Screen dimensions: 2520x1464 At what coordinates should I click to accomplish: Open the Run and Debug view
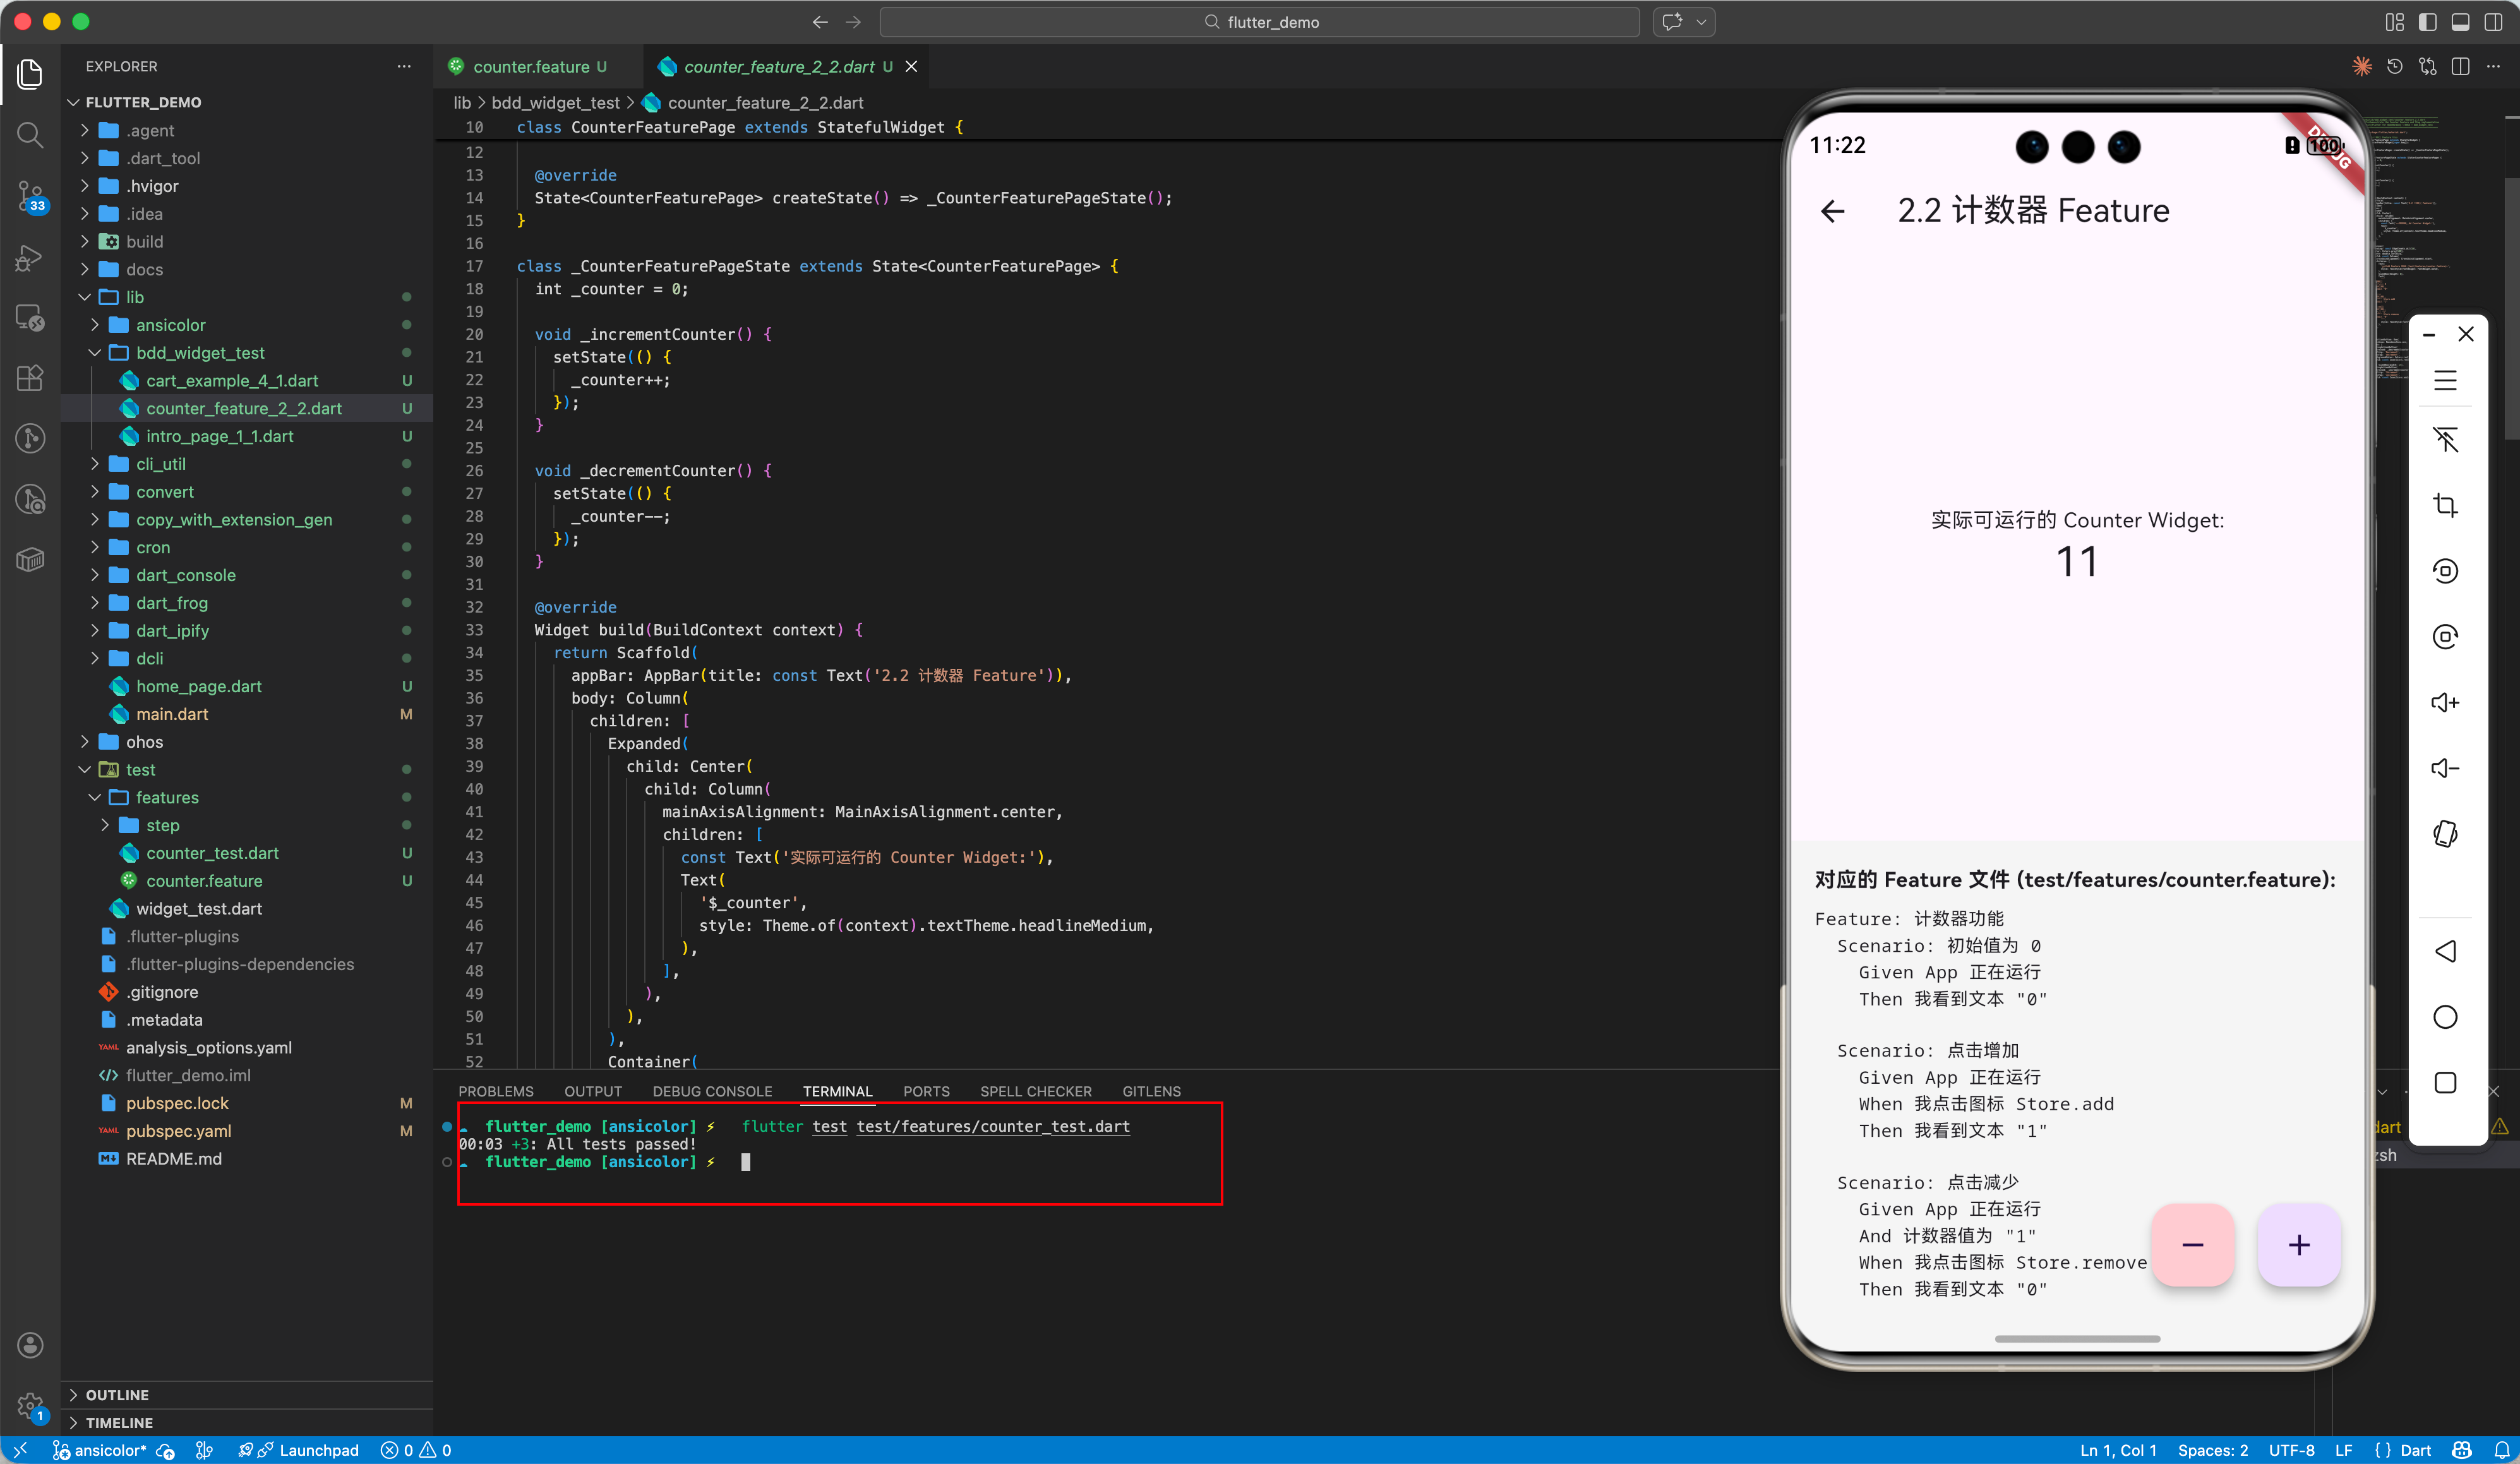point(30,258)
